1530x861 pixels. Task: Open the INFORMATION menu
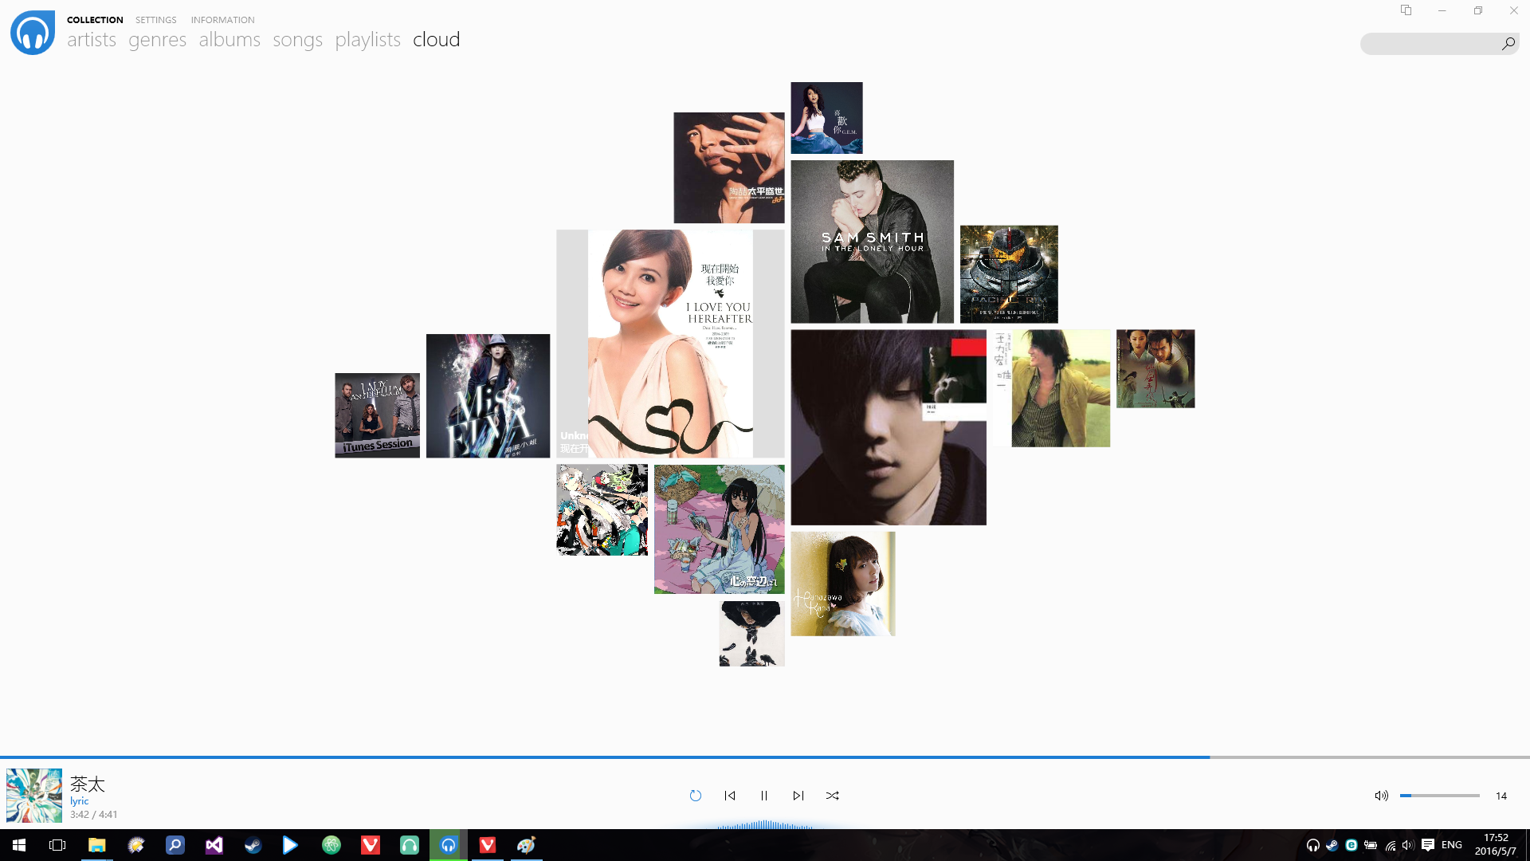point(222,20)
